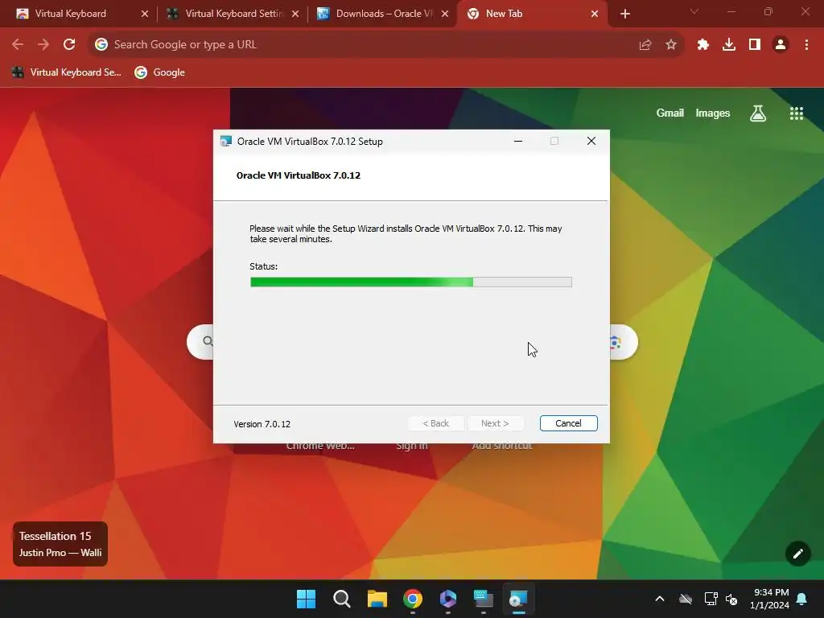
Task: Open Windows taskbar Search
Action: point(341,599)
